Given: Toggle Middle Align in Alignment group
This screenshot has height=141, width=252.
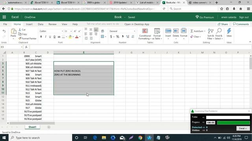Looking at the screenshot, I should coord(91,29).
